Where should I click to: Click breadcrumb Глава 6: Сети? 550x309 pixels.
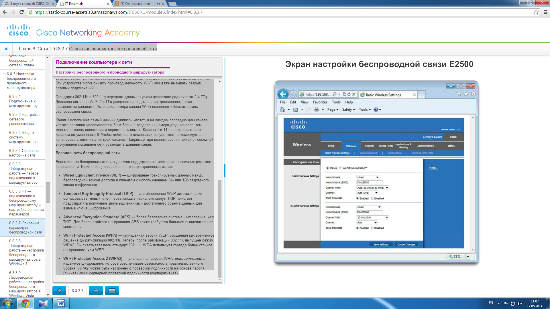pyautogui.click(x=33, y=49)
